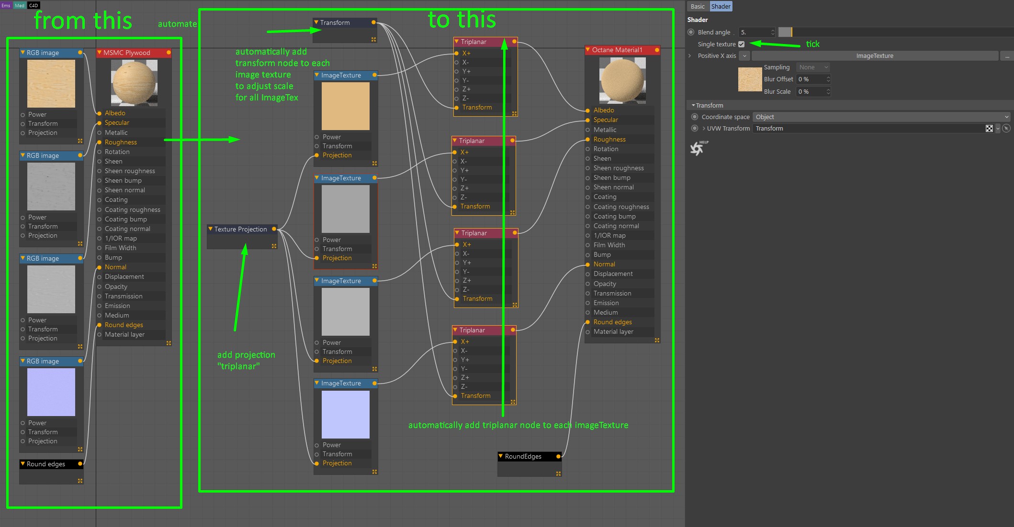Collapse the MSMC Plywood node triangle
The height and width of the screenshot is (527, 1014).
pyautogui.click(x=100, y=53)
